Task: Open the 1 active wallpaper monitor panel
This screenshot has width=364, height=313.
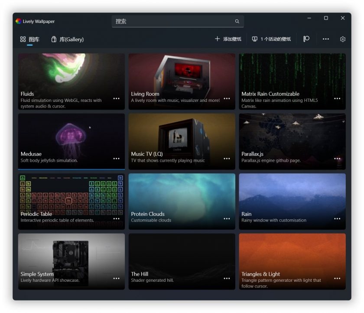Action: 272,39
